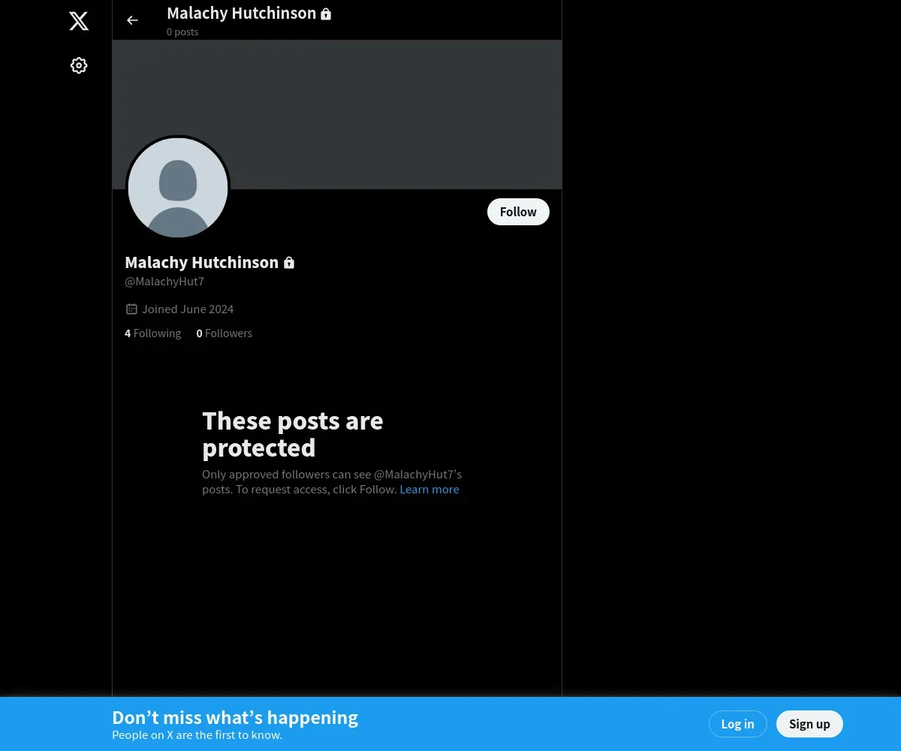Open the 4 Following list
Viewport: 901px width, 751px height.
pyautogui.click(x=153, y=333)
